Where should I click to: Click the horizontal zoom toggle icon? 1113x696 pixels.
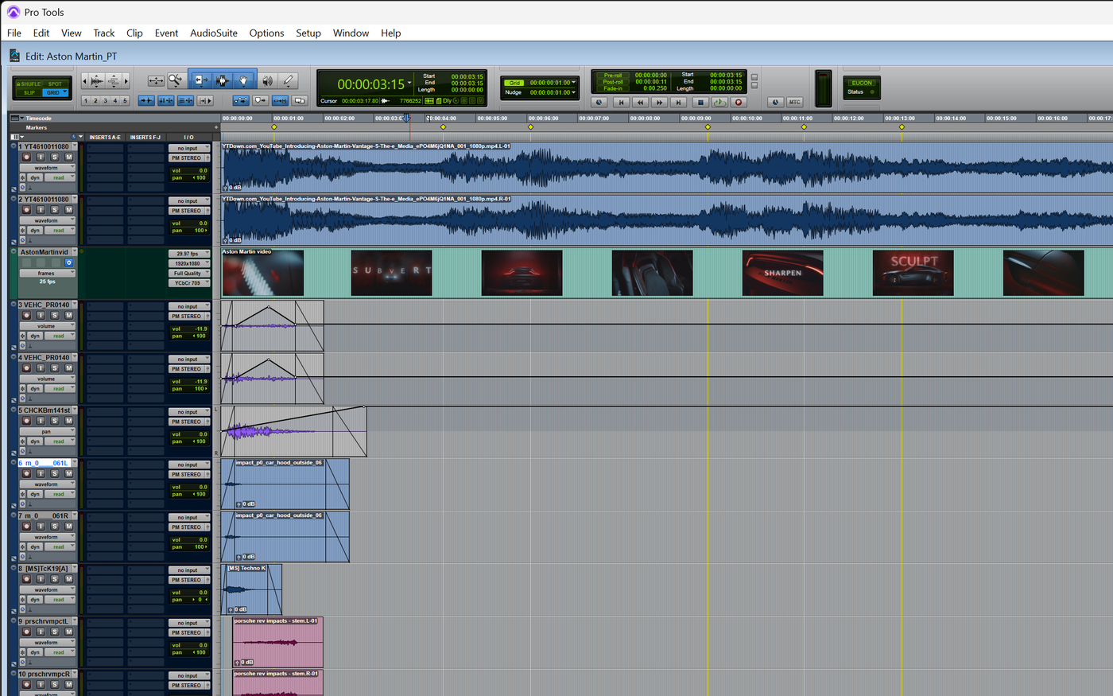pos(156,80)
